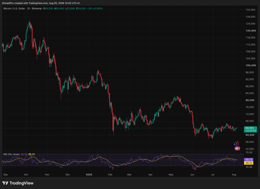
Task: Click the 116,000 price scale label
Action: tap(250, 38)
